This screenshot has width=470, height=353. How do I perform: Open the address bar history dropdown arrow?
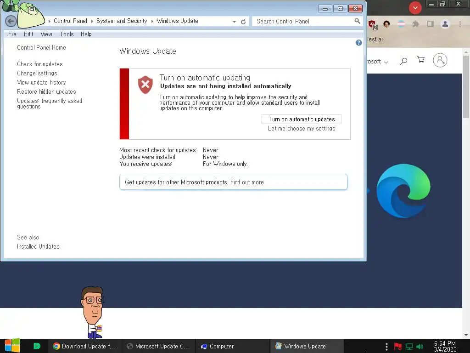point(234,22)
